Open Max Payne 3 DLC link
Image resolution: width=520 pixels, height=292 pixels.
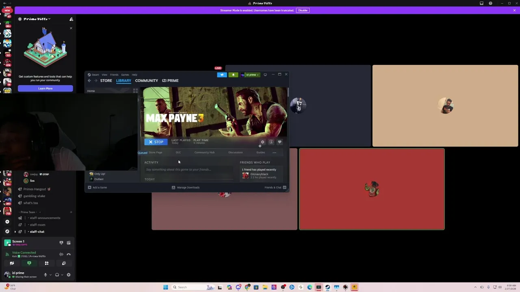pyautogui.click(x=178, y=152)
